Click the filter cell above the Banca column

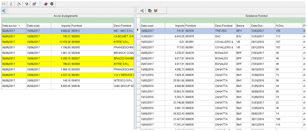click(x=243, y=20)
